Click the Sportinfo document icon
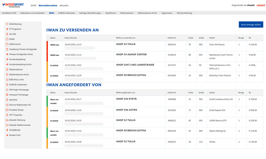The width and height of the screenshot is (266, 159). tap(7, 100)
